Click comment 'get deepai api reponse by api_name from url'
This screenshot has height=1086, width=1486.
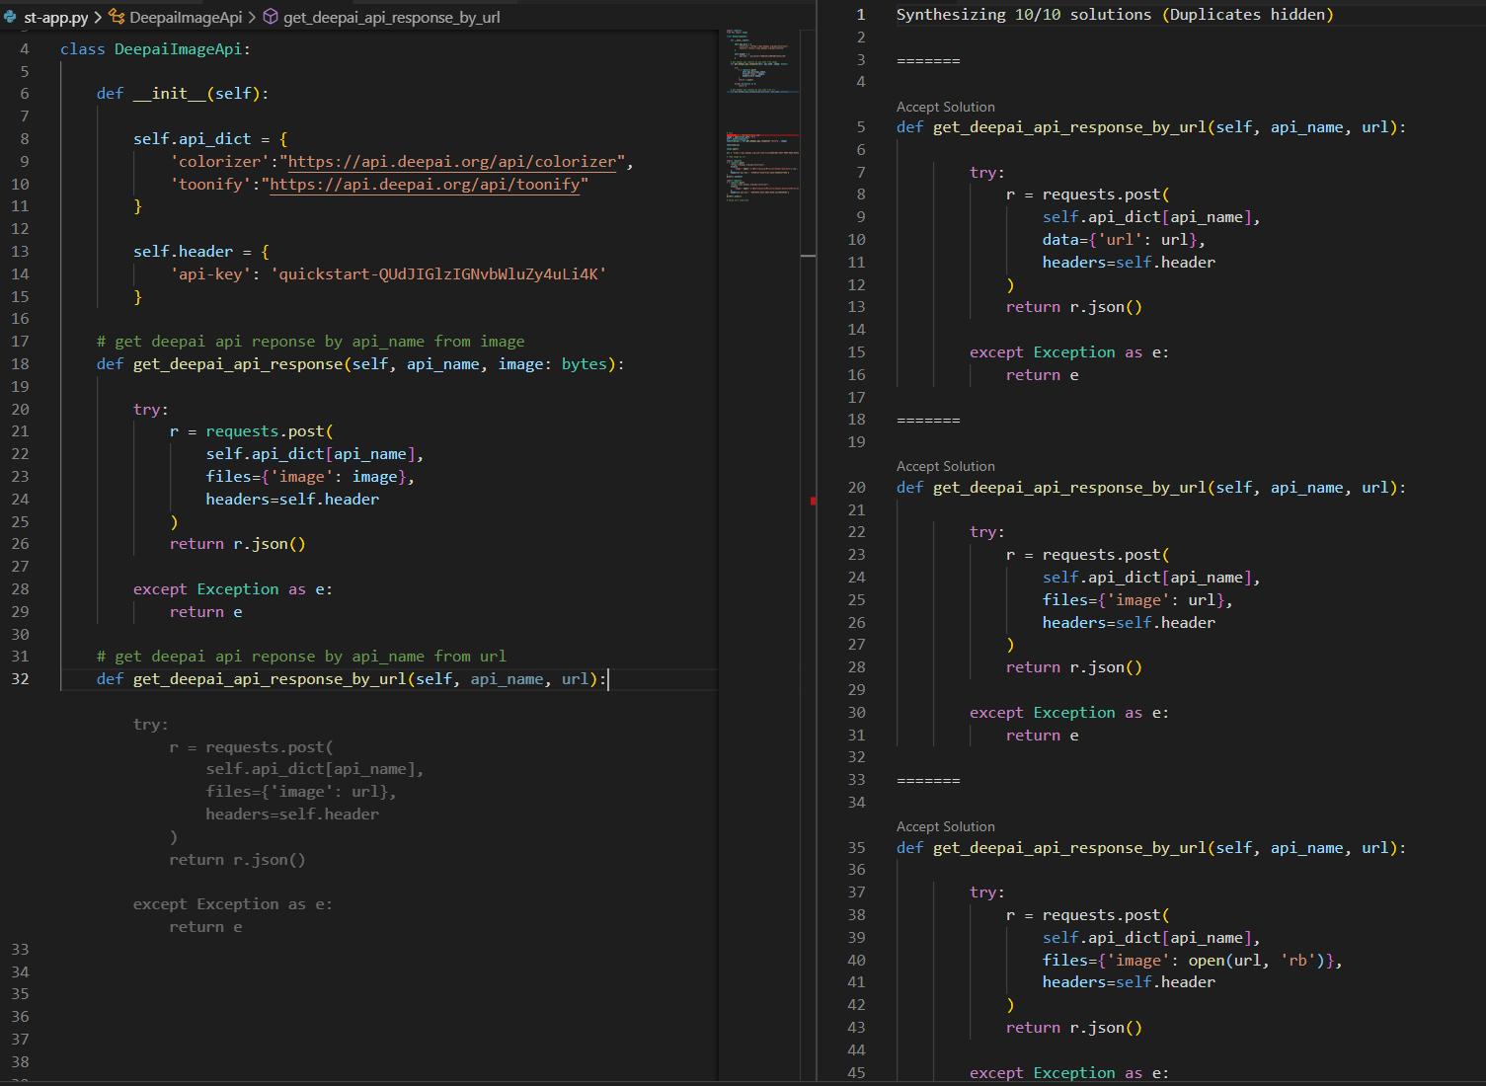301,656
